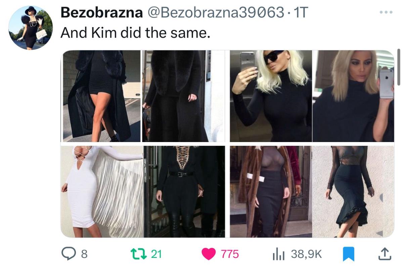The image size is (403, 271).
Task: Unlike the tweet via pink heart
Action: [210, 254]
